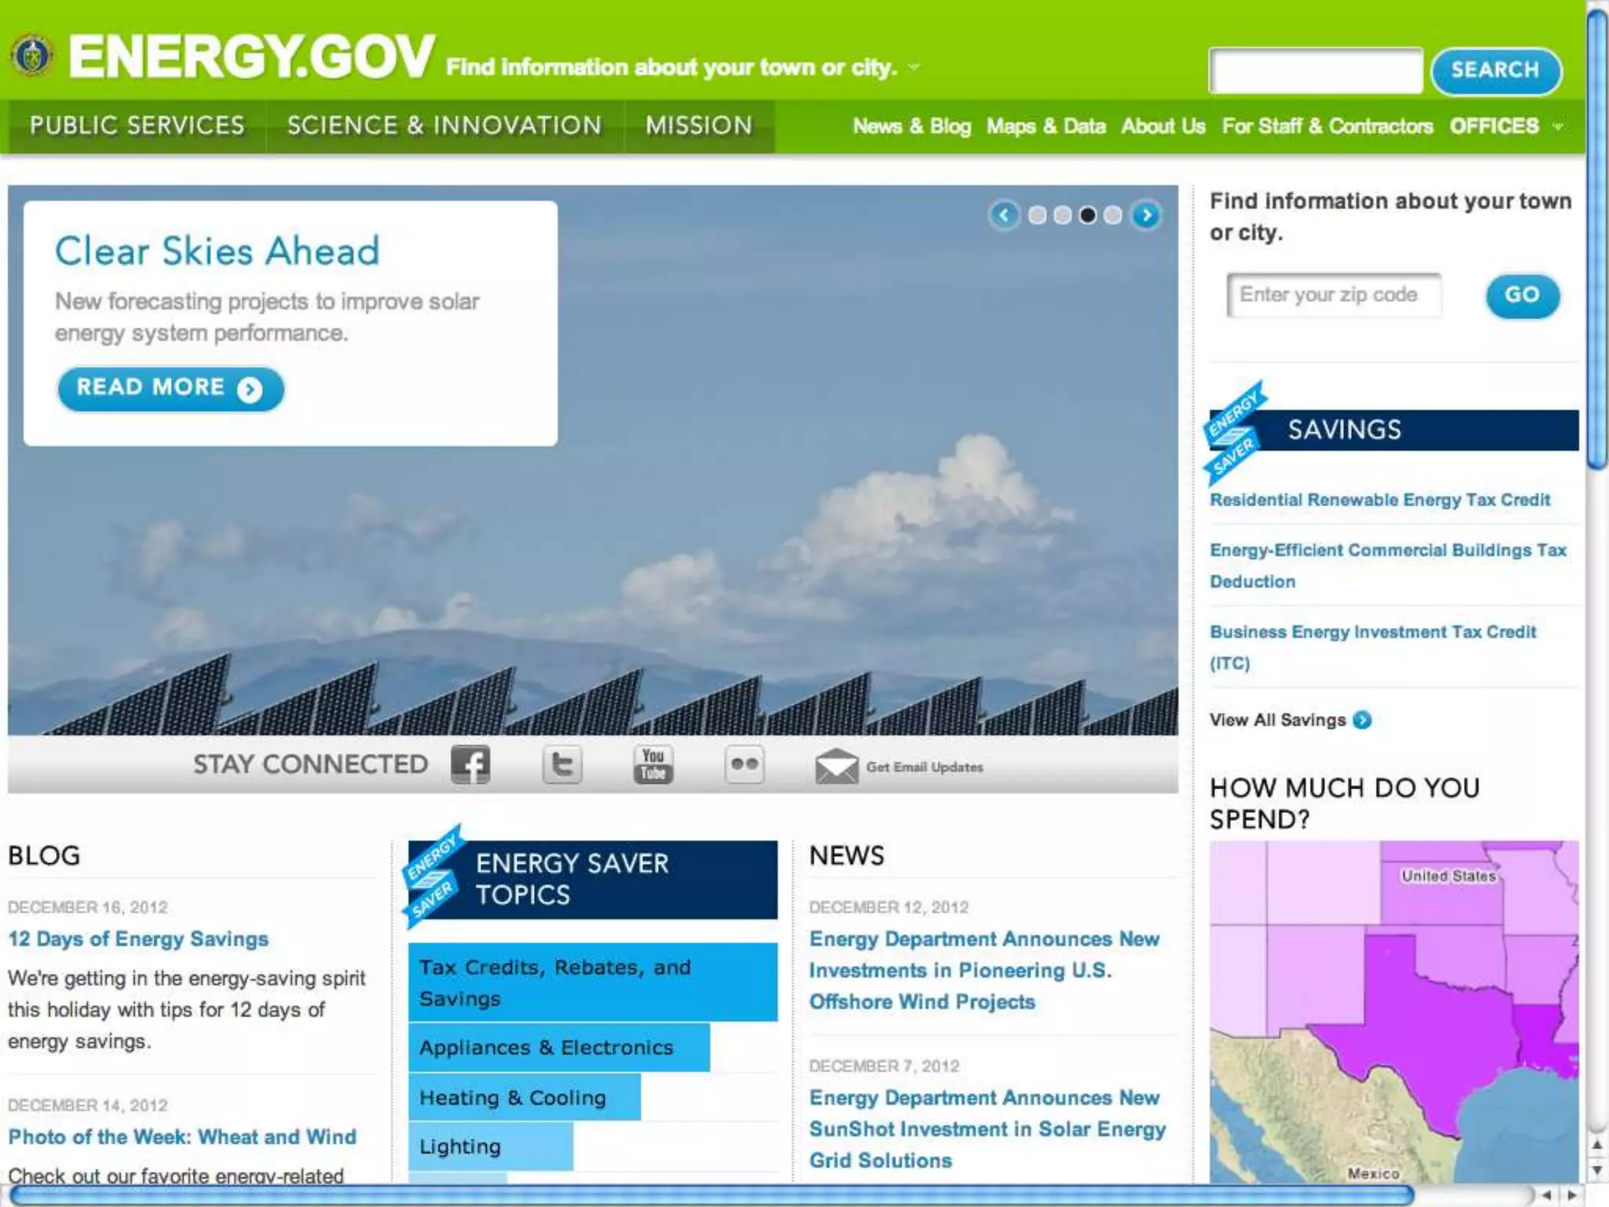Open the Science & Innovation menu

coord(444,126)
